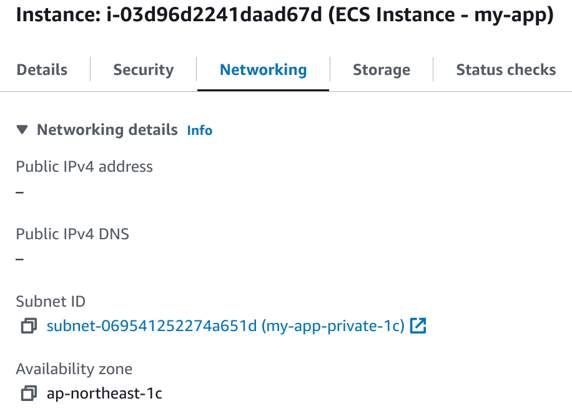
Task: Open the Storage tab
Action: coord(381,69)
